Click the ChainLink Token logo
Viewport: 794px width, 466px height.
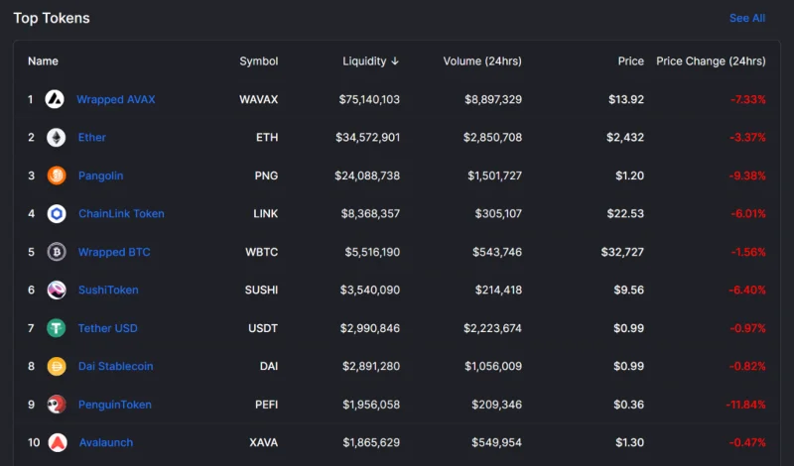point(57,213)
